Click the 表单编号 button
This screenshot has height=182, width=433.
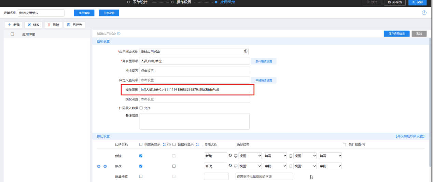pyautogui.click(x=84, y=13)
